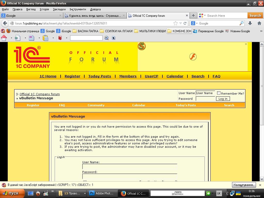Open the Файл menu
264x198 pixels.
(5, 9)
